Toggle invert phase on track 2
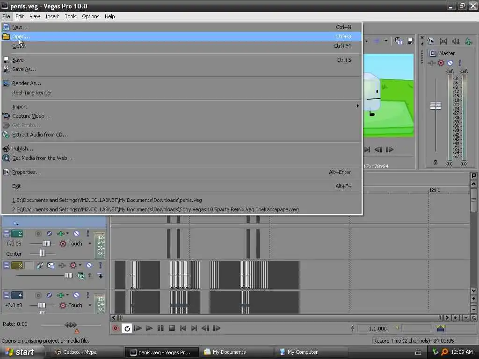 tap(49, 234)
